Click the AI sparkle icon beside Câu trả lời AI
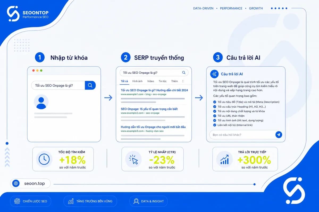This screenshot has width=319, height=212. pos(214,74)
